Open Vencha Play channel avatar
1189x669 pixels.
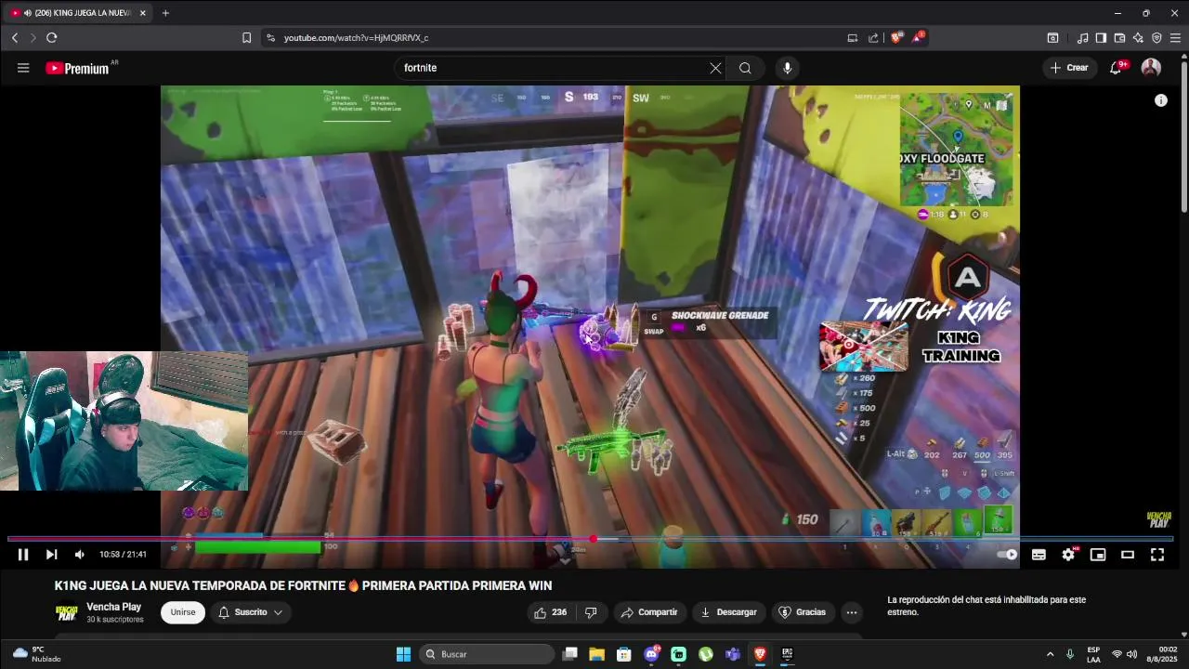[66, 612]
